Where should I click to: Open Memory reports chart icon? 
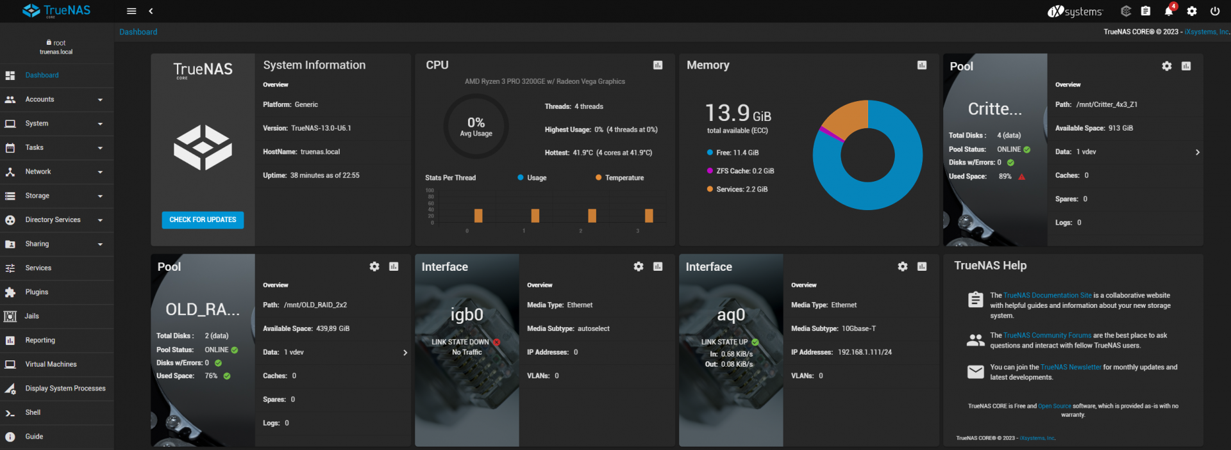(x=922, y=65)
